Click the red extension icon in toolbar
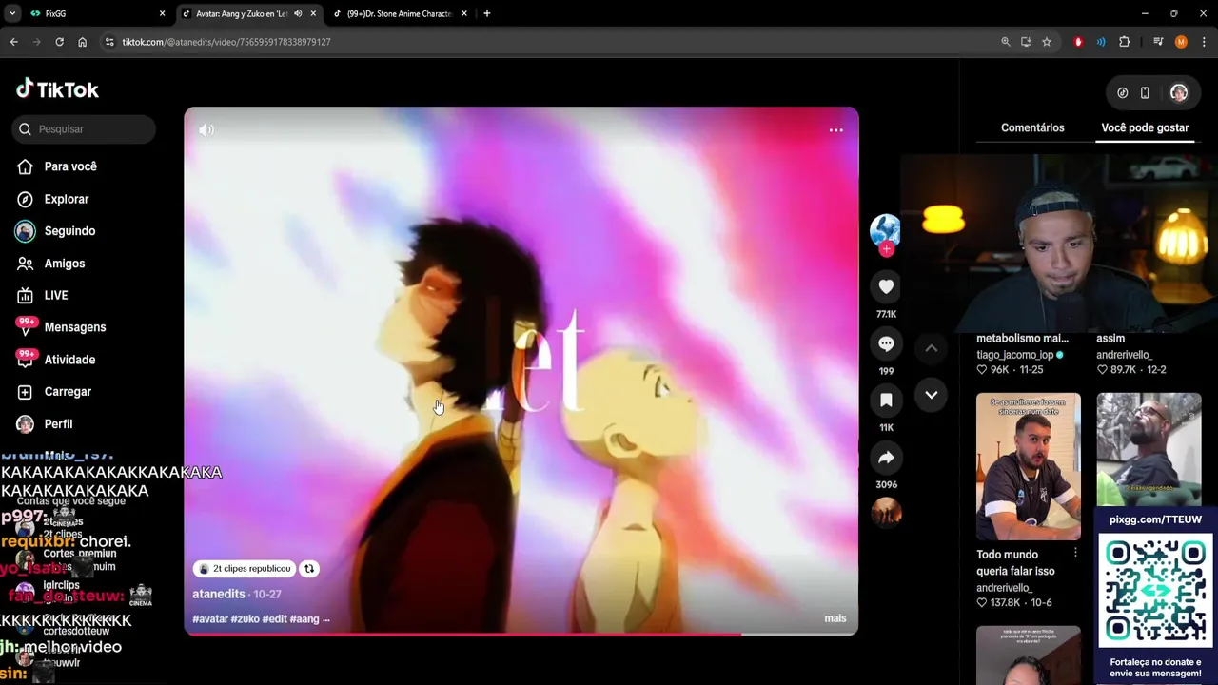This screenshot has width=1218, height=685. [1078, 42]
